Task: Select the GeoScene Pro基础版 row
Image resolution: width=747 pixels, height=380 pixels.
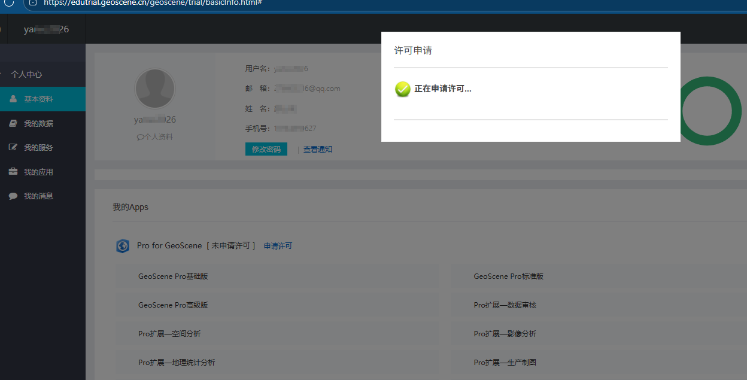Action: [277, 276]
